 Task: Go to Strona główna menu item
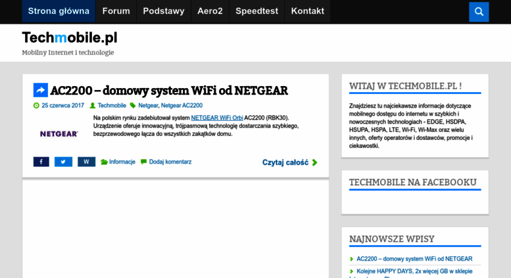click(59, 11)
